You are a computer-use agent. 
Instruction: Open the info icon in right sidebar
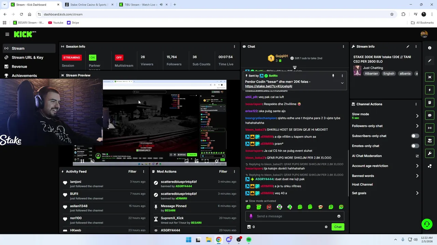430,48
